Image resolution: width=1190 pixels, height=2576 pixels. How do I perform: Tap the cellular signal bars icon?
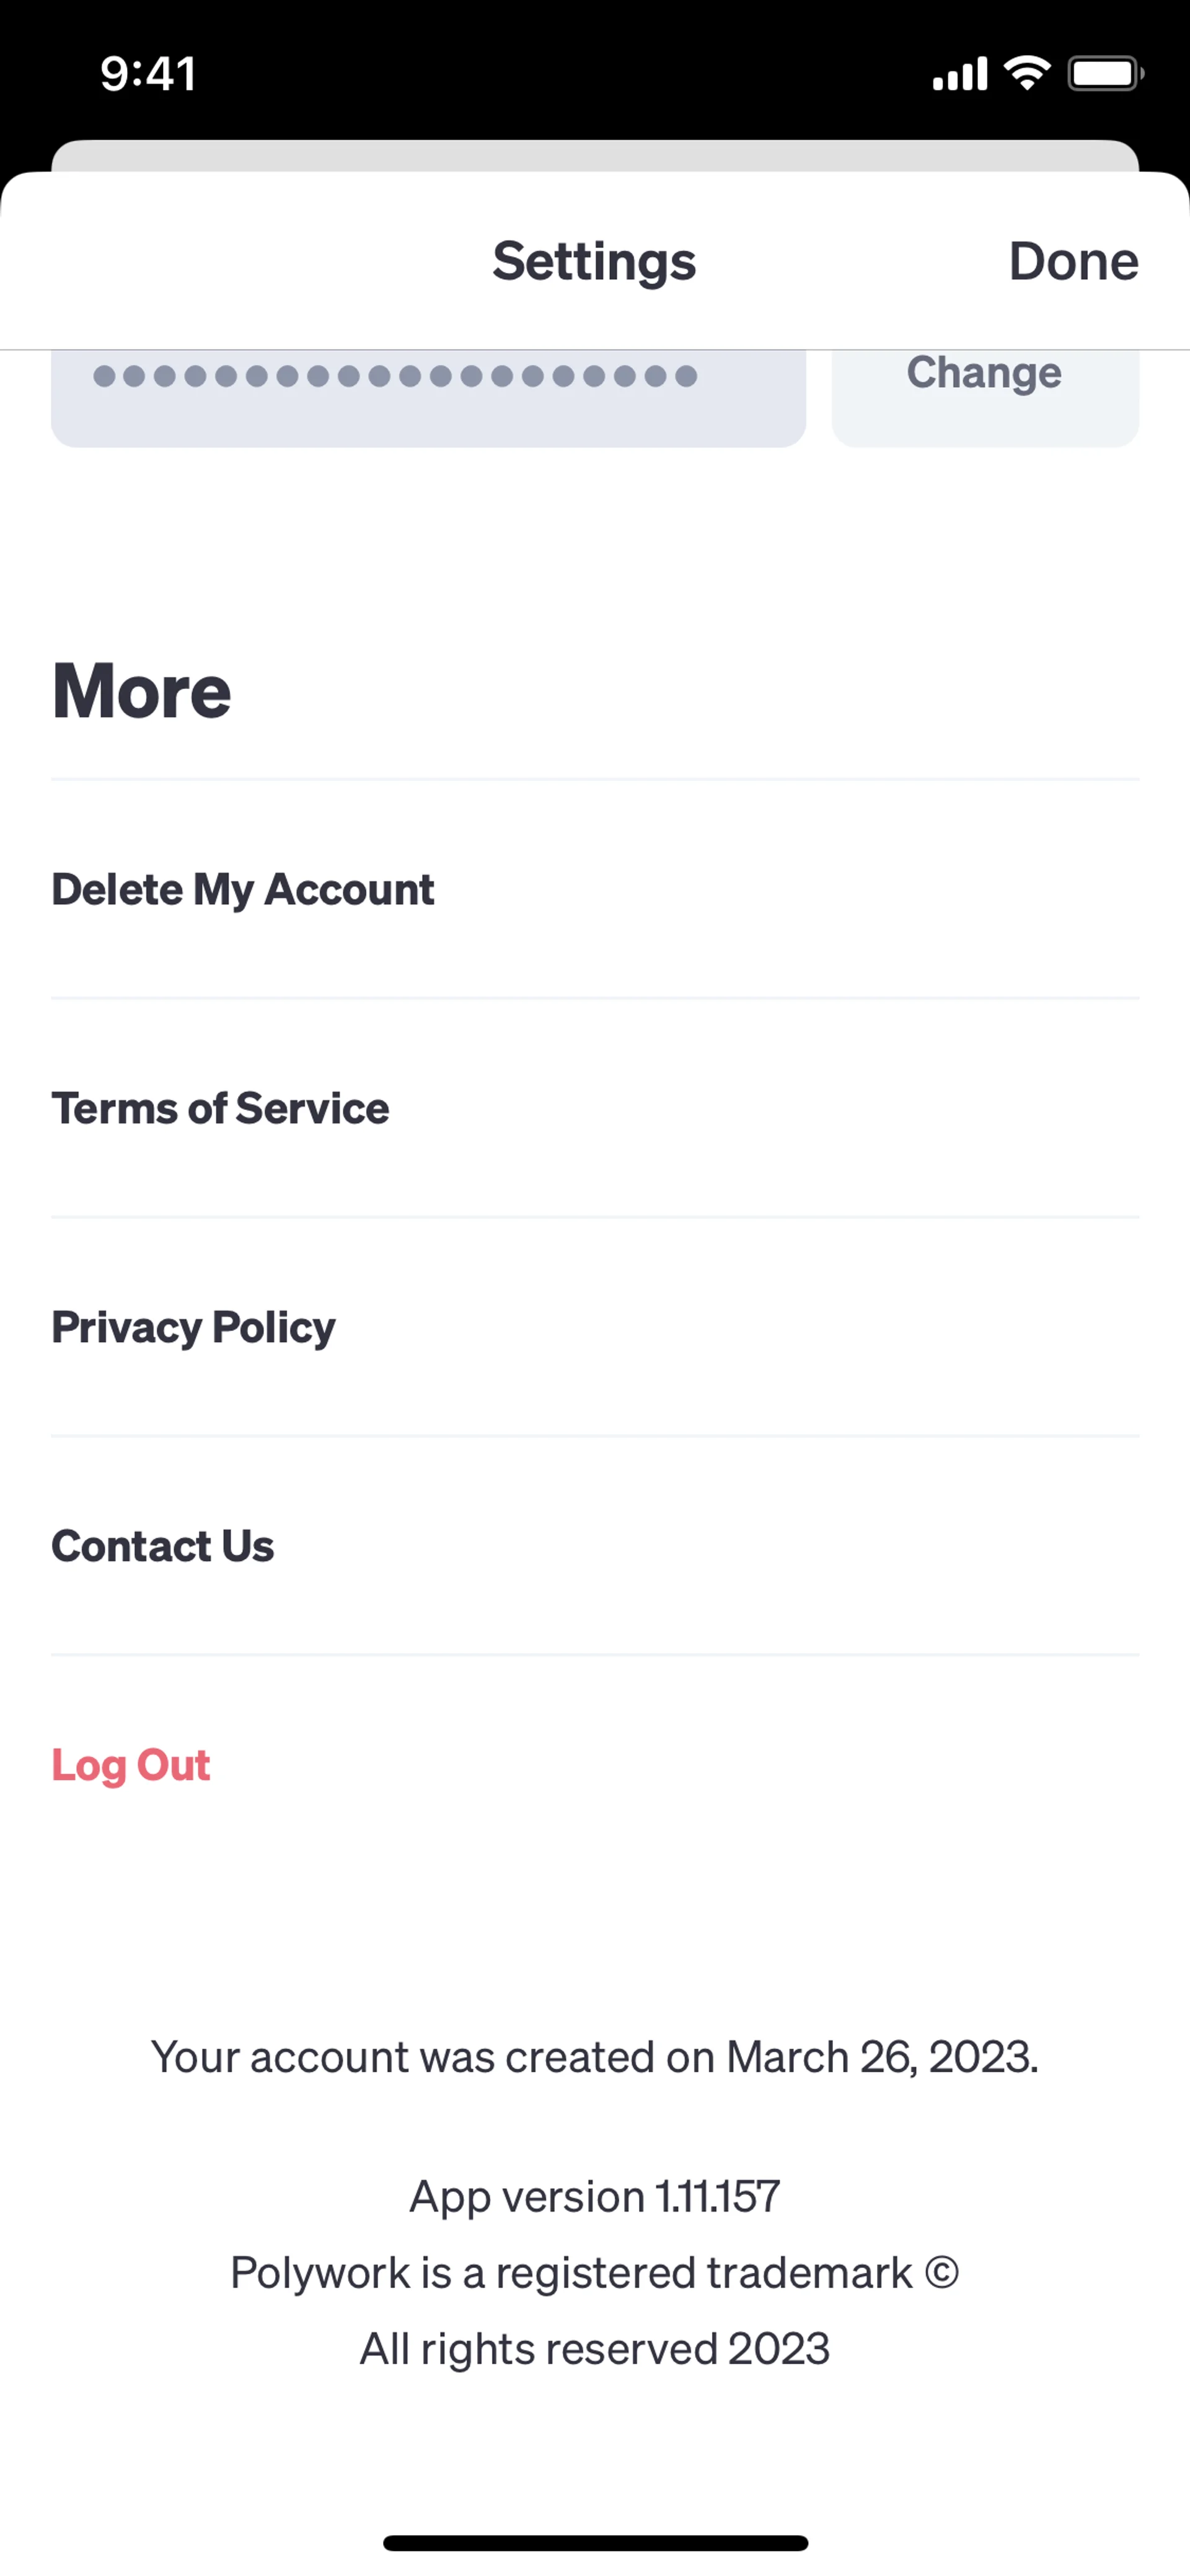click(959, 74)
